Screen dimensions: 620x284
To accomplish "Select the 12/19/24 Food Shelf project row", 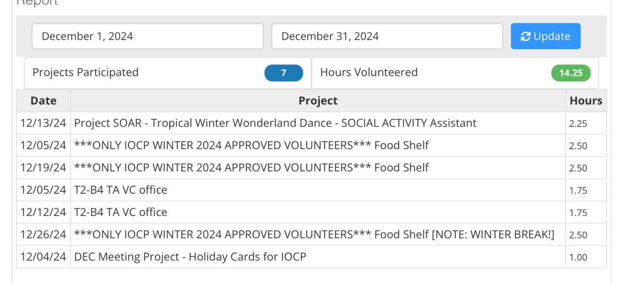I will [251, 168].
